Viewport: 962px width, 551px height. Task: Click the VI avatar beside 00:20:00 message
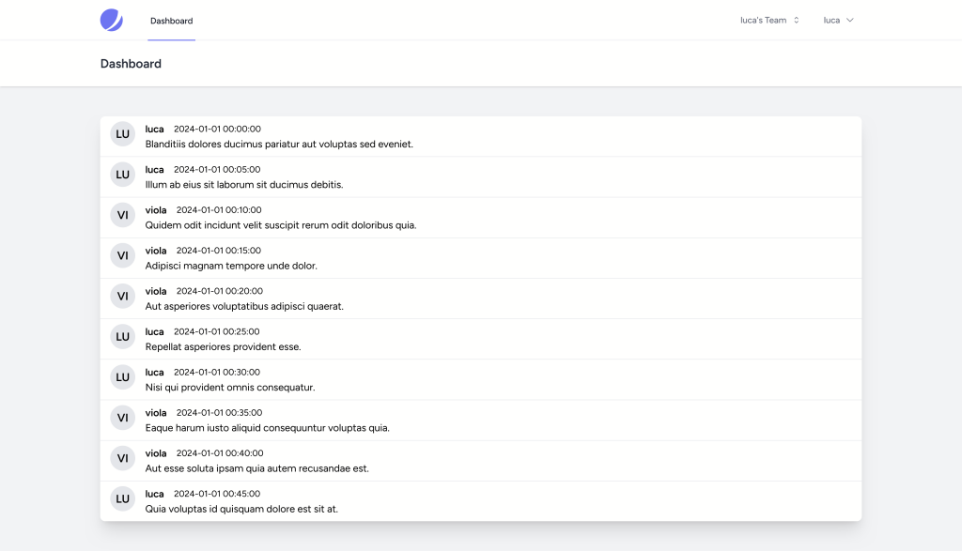[x=122, y=296]
